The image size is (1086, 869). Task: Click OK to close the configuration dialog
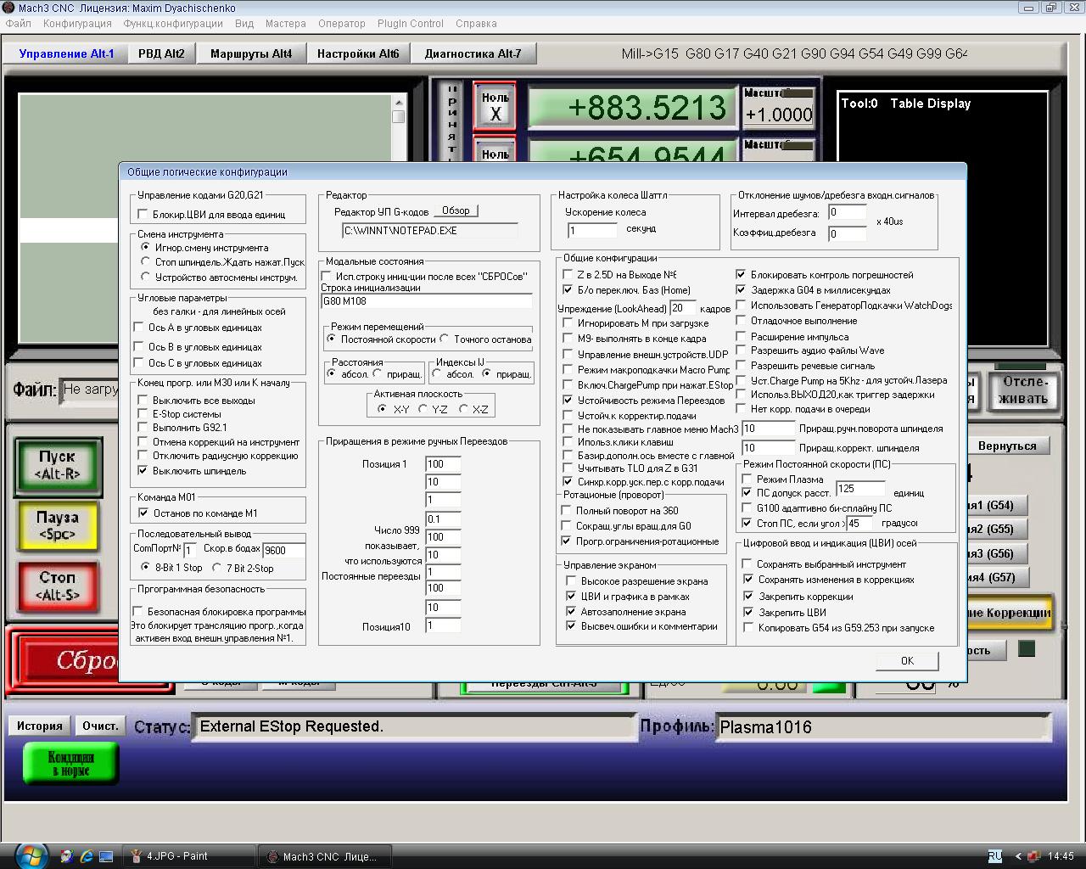click(907, 661)
